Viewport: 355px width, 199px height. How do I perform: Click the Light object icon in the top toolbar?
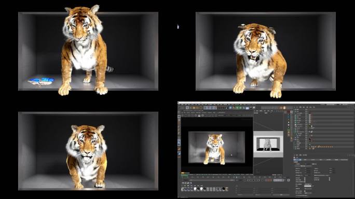click(x=254, y=107)
